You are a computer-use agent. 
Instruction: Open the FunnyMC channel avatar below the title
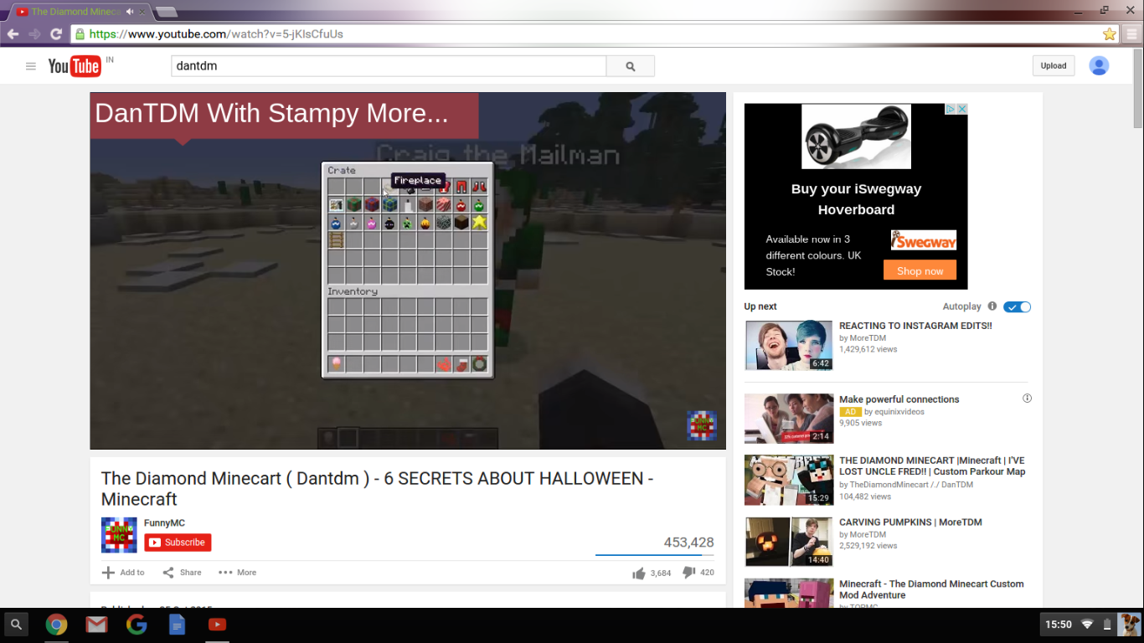[119, 535]
